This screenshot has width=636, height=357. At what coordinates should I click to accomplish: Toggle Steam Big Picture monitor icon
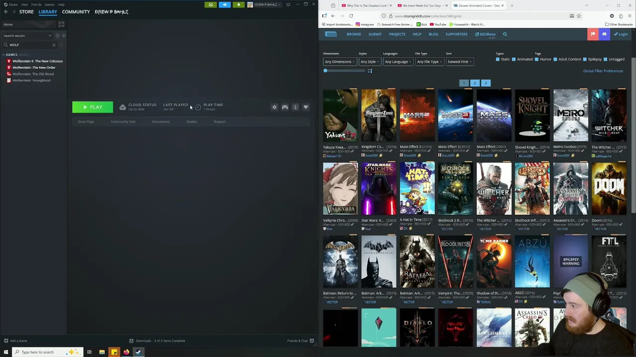point(288,4)
